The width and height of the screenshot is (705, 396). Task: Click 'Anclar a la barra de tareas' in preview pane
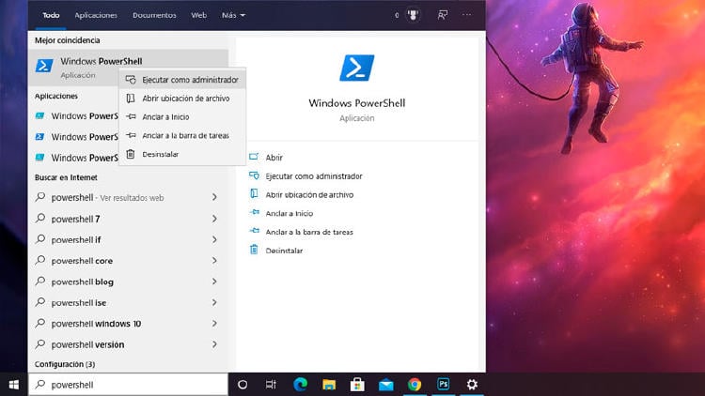(x=308, y=232)
